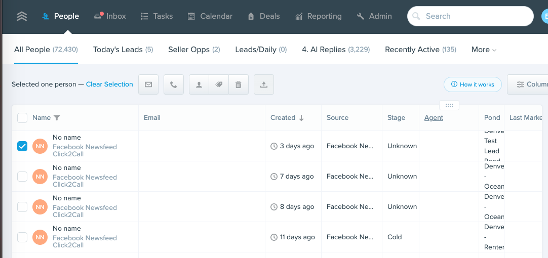Image resolution: width=548 pixels, height=258 pixels.
Task: Click the phone call icon in toolbar
Action: coord(174,84)
